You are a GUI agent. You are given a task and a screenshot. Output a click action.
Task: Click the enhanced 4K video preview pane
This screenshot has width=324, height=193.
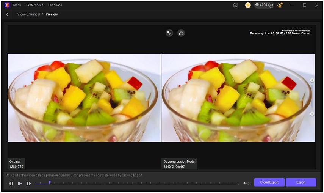(238, 98)
